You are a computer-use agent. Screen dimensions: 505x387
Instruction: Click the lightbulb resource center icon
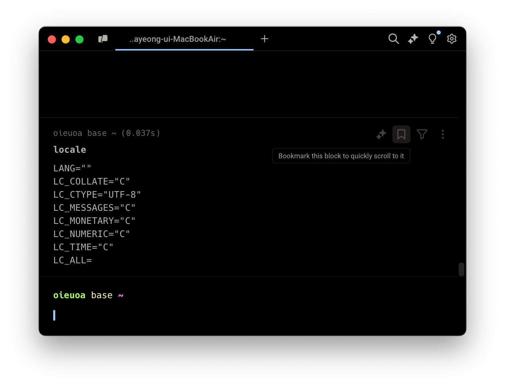pos(432,39)
